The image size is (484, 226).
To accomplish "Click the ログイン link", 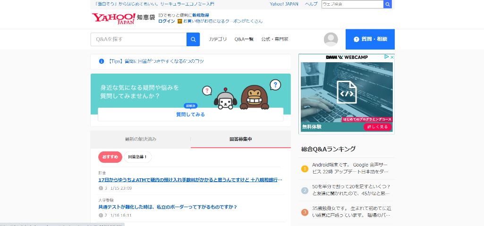I will click(167, 21).
